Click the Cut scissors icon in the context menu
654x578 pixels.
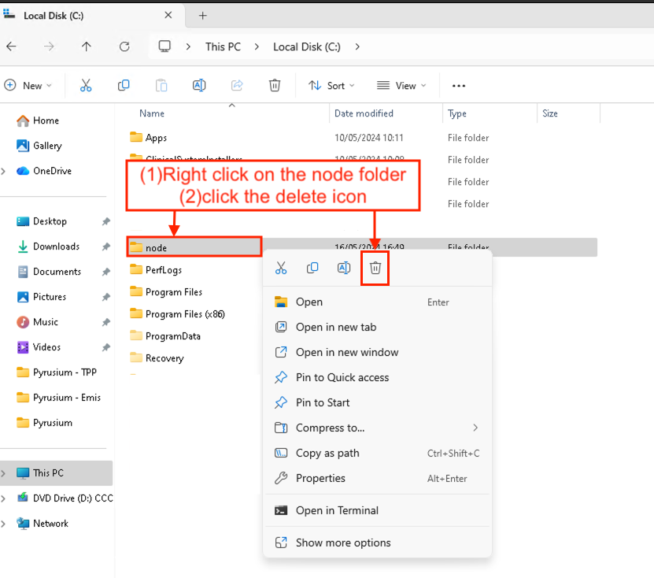281,268
